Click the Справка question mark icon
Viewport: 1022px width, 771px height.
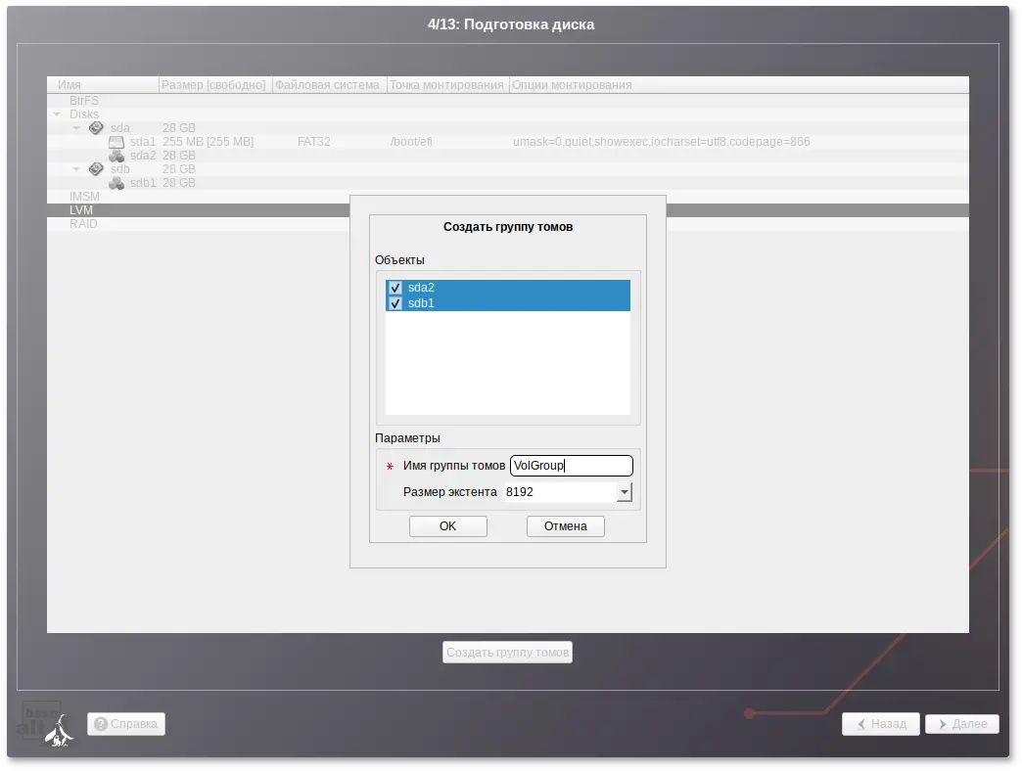point(101,723)
